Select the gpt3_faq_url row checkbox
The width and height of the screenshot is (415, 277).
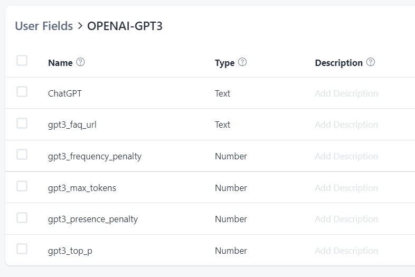coord(22,123)
